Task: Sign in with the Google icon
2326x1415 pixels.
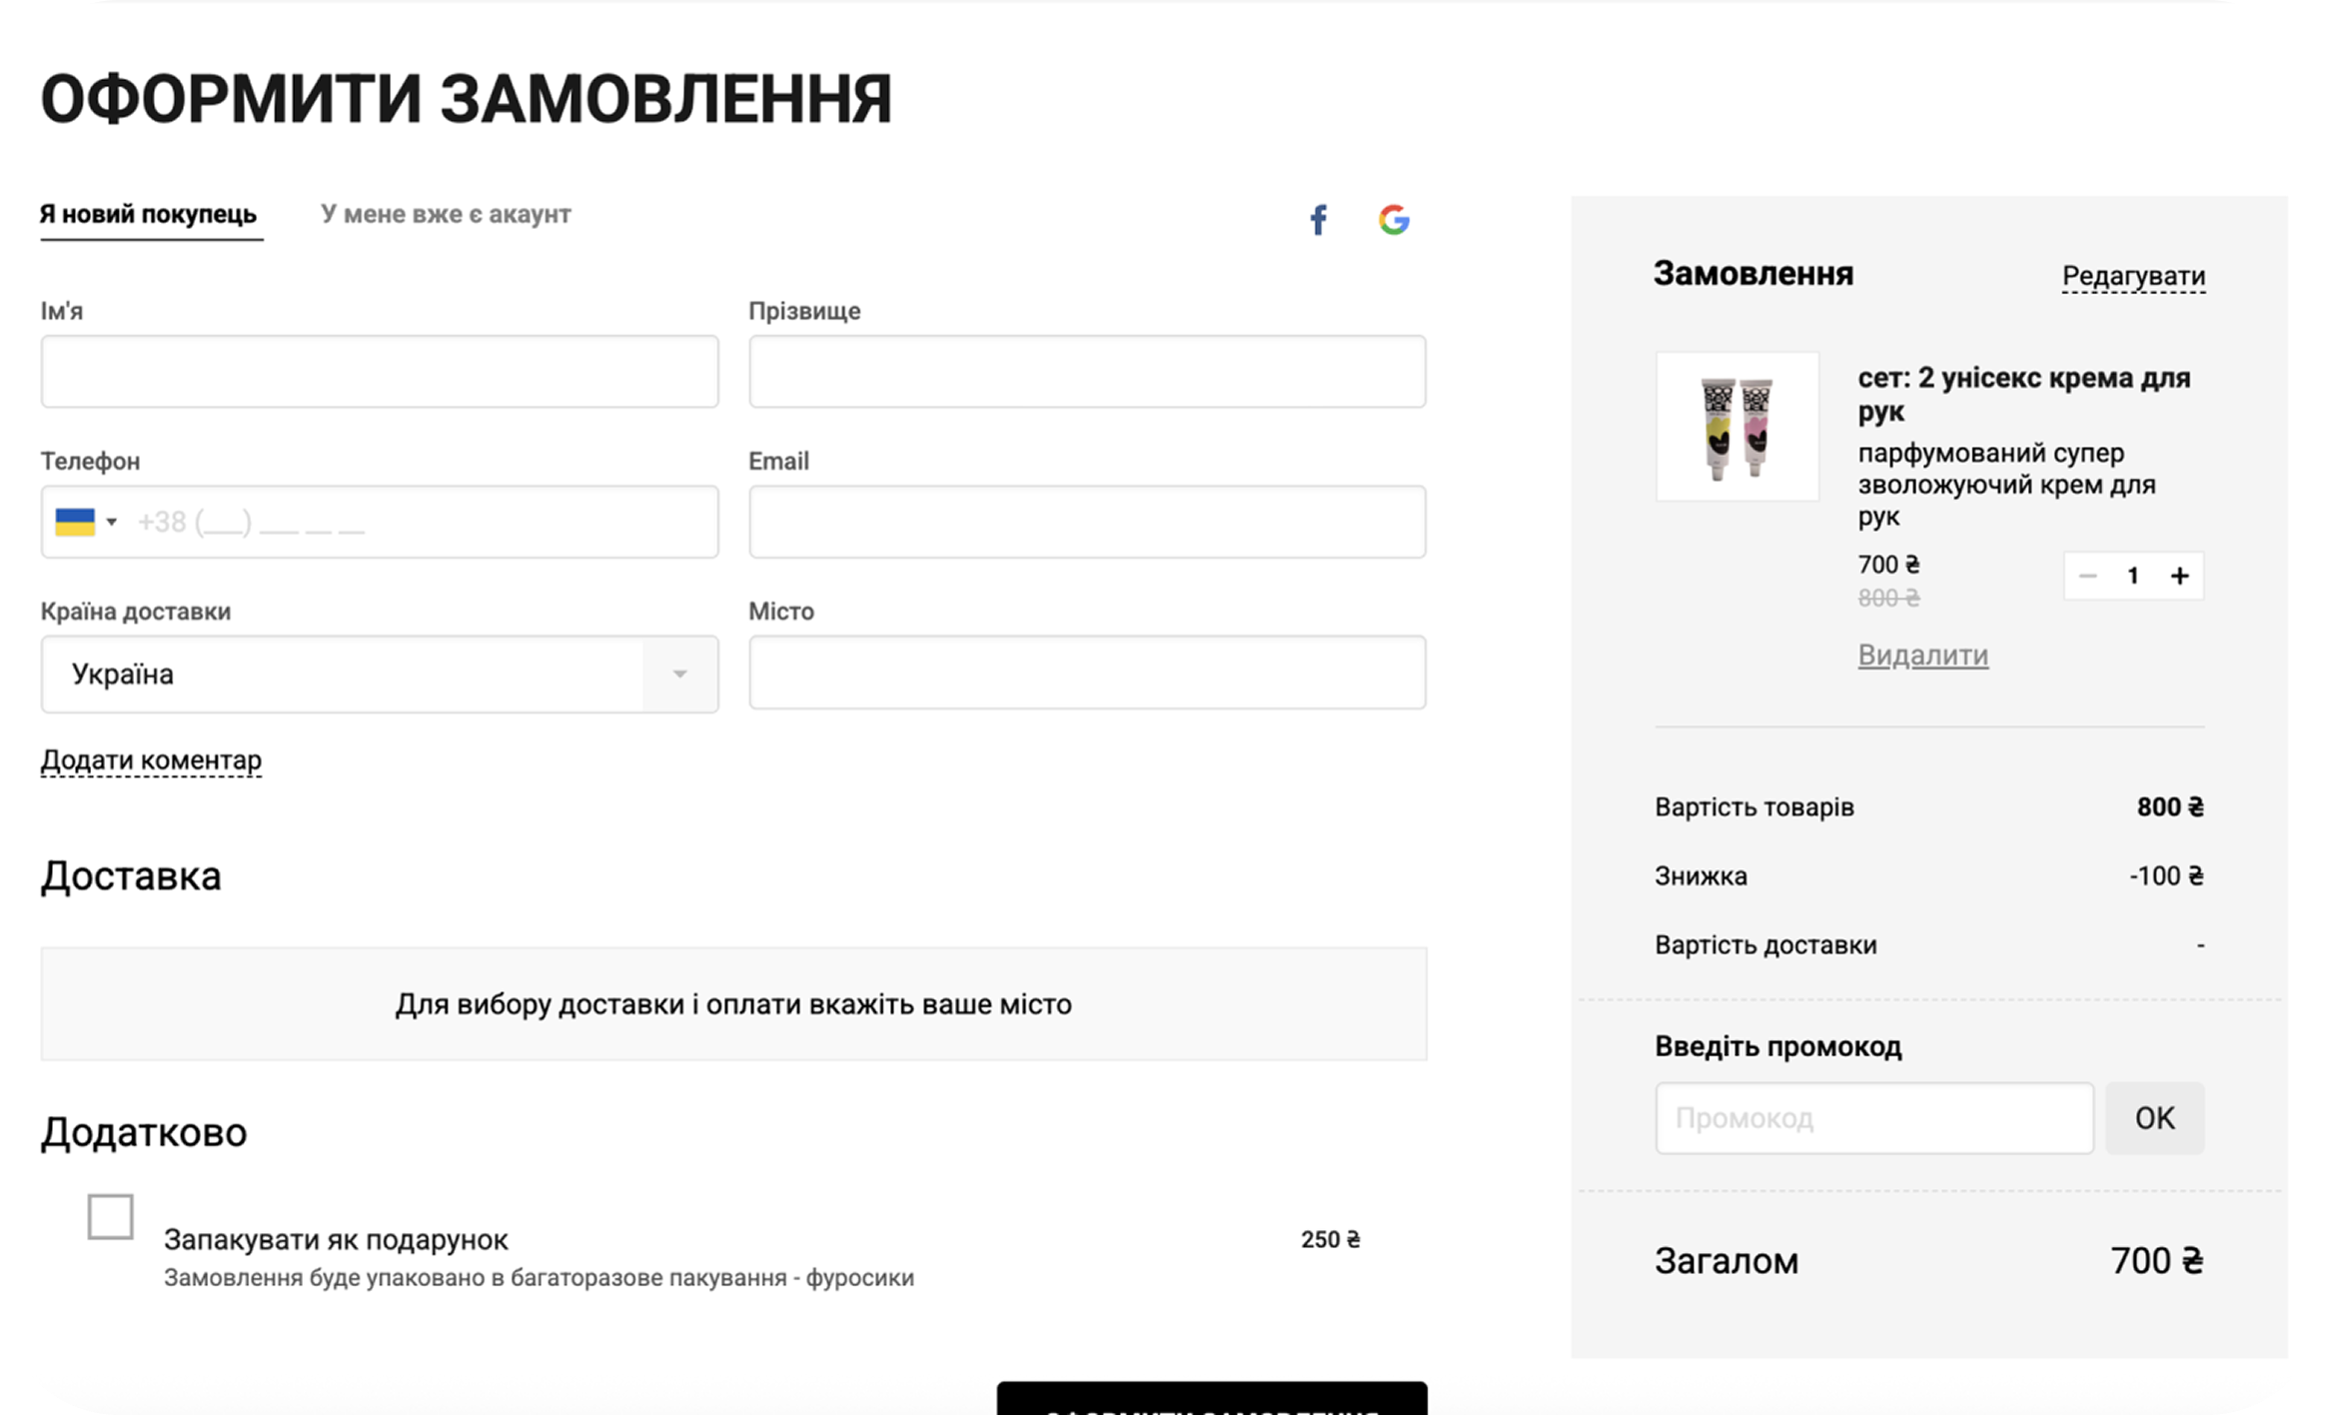Action: [x=1394, y=220]
